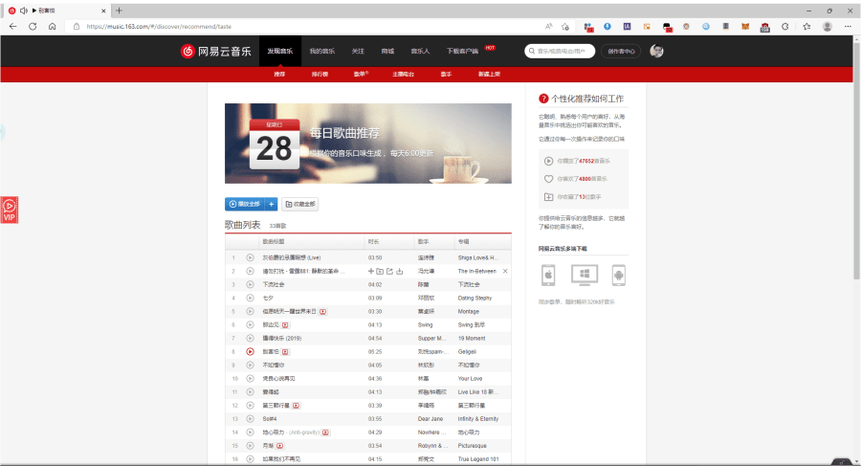Select the 推荐 sub-navigation item
861x466 pixels.
pyautogui.click(x=279, y=75)
